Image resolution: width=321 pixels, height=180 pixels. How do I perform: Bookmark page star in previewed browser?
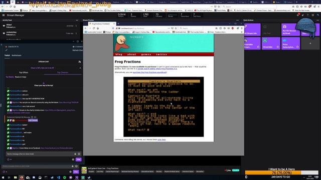tap(176, 28)
